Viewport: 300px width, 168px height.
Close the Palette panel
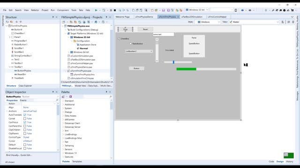pyautogui.click(x=110, y=92)
